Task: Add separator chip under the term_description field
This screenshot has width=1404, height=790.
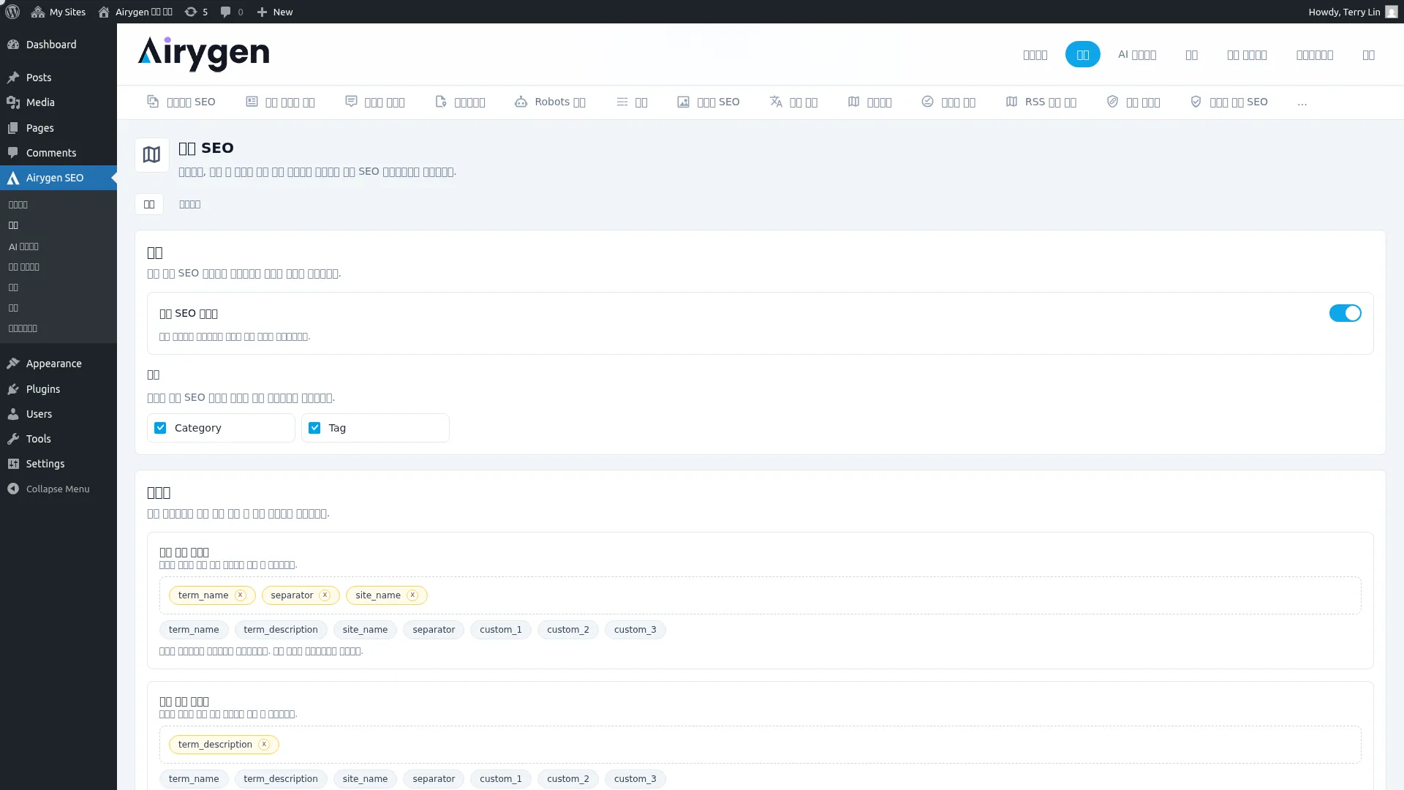Action: pyautogui.click(x=434, y=779)
